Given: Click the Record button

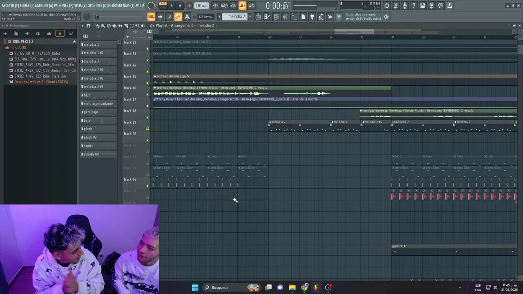Looking at the screenshot, I should coord(189,5).
